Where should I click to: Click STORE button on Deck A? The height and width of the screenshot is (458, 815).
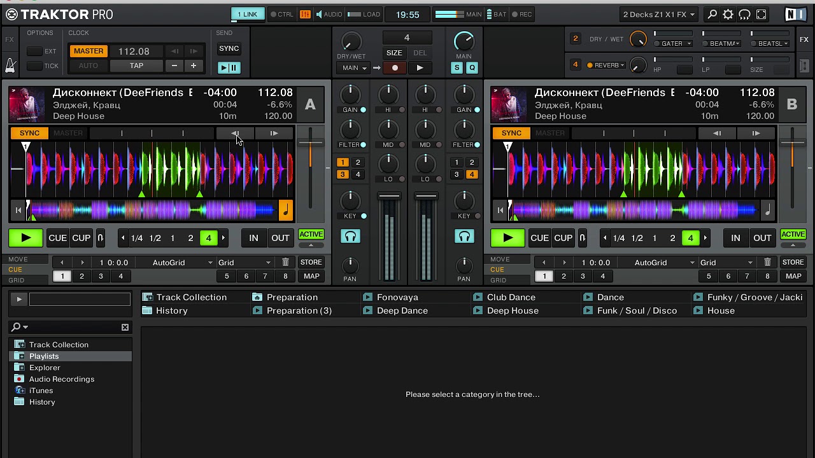pyautogui.click(x=311, y=262)
